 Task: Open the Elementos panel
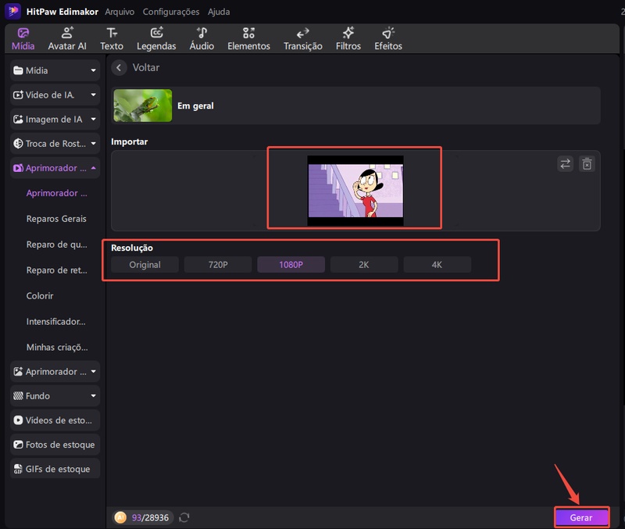[x=248, y=38]
